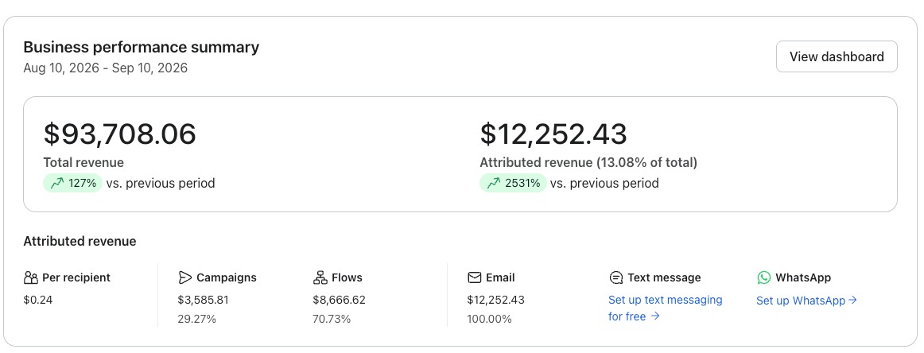
Task: Click the Flows hierarchy icon
Action: pyautogui.click(x=320, y=277)
